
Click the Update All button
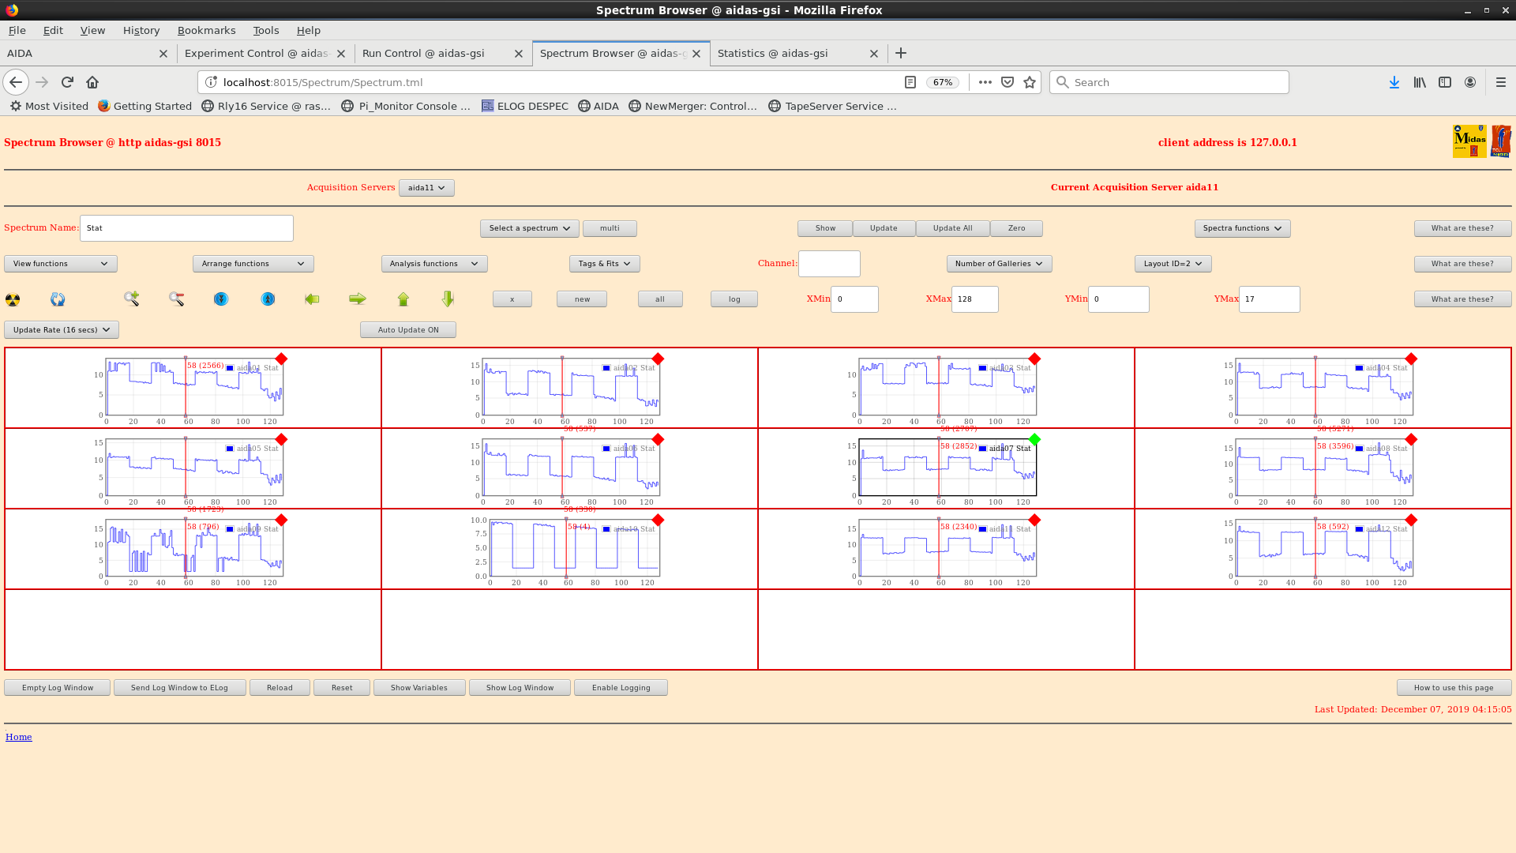[x=952, y=228]
